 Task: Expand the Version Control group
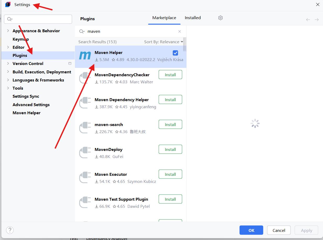click(8, 63)
